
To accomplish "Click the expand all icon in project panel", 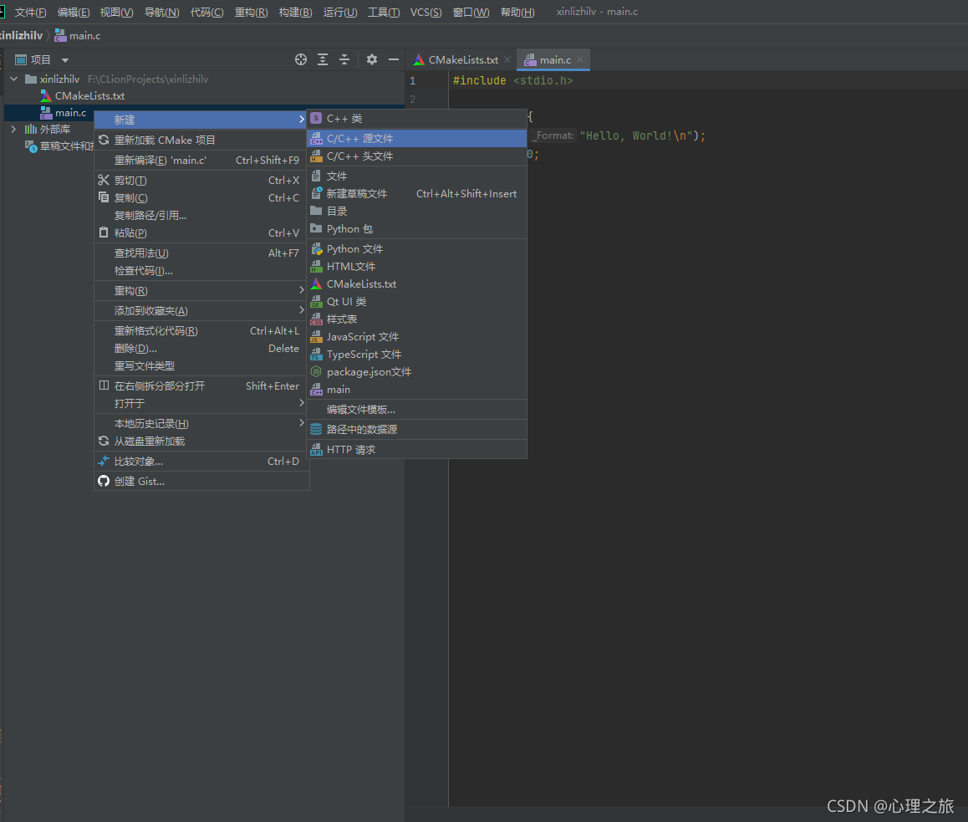I will click(323, 59).
